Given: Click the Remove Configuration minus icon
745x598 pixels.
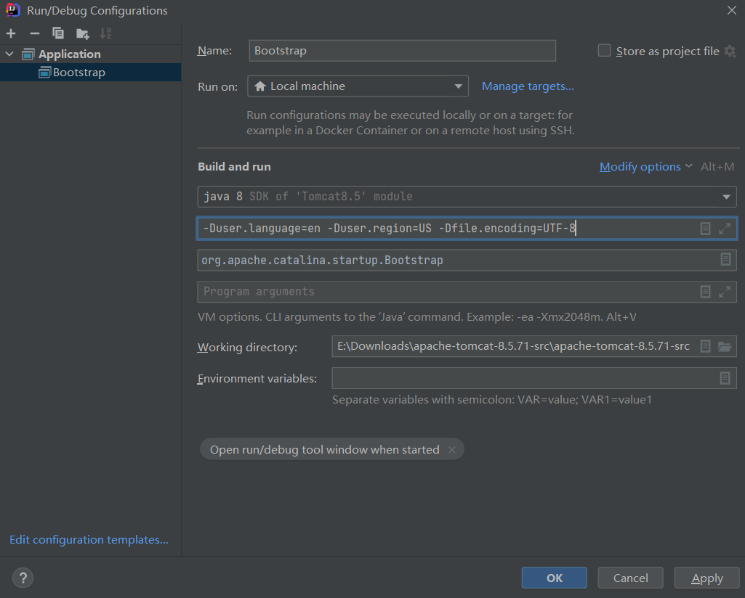Looking at the screenshot, I should coord(34,33).
